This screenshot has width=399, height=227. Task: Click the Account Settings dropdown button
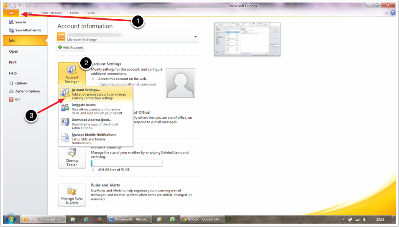click(x=72, y=74)
